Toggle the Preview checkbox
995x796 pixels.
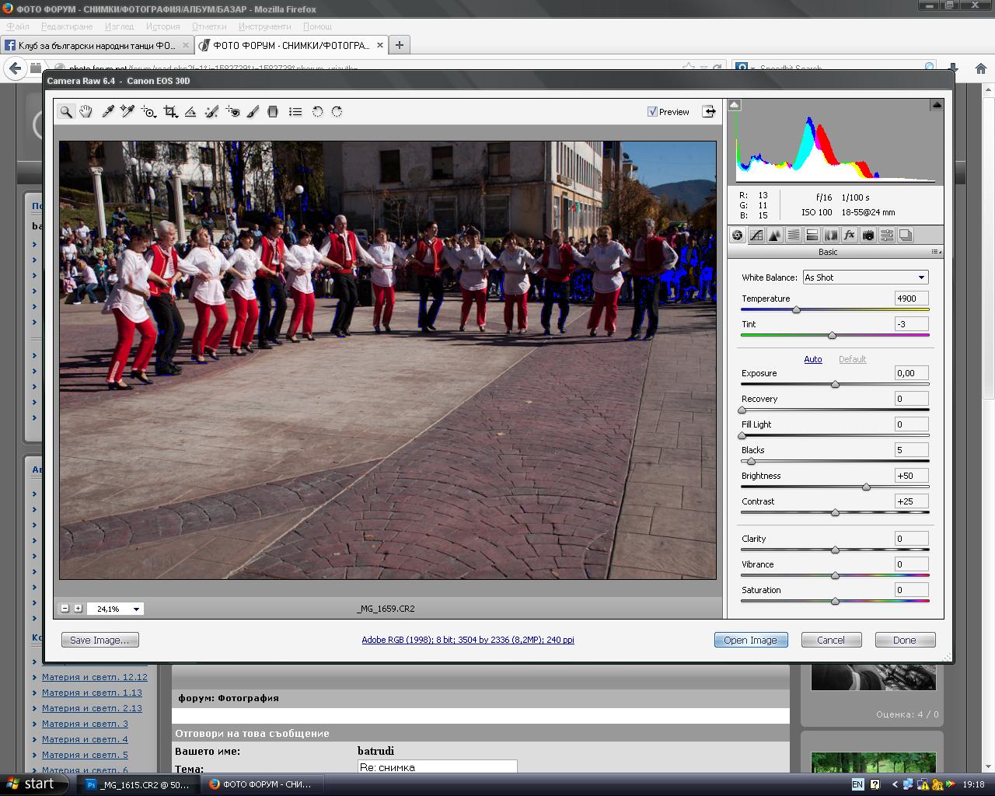(x=652, y=112)
